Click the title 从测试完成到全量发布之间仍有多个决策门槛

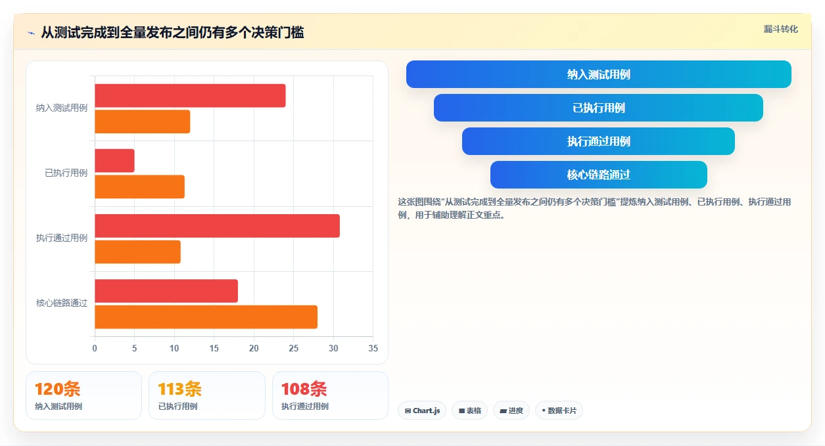[172, 33]
